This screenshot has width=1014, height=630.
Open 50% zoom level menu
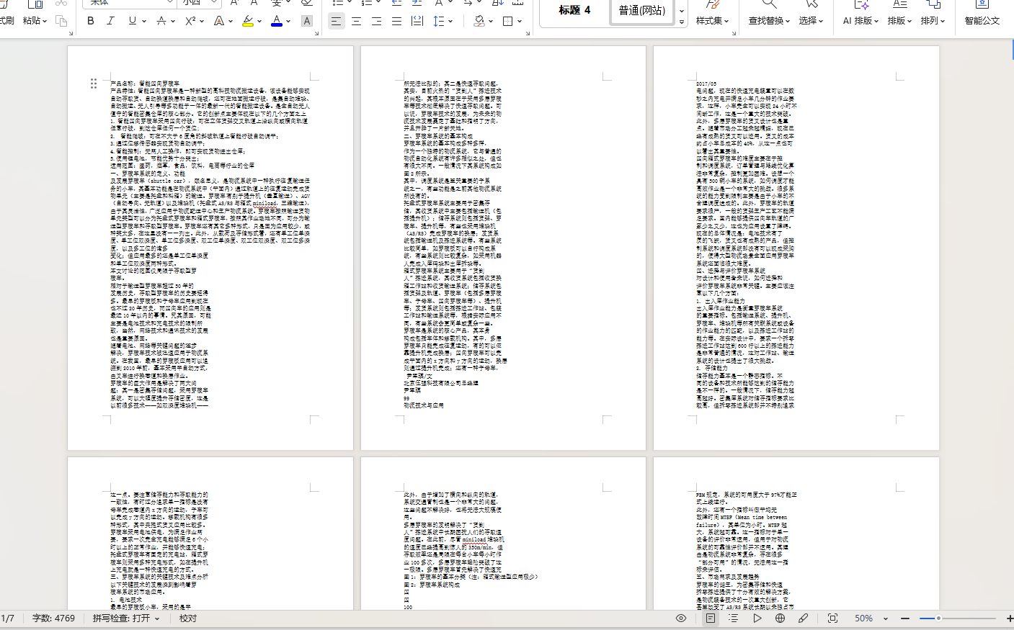coord(871,618)
